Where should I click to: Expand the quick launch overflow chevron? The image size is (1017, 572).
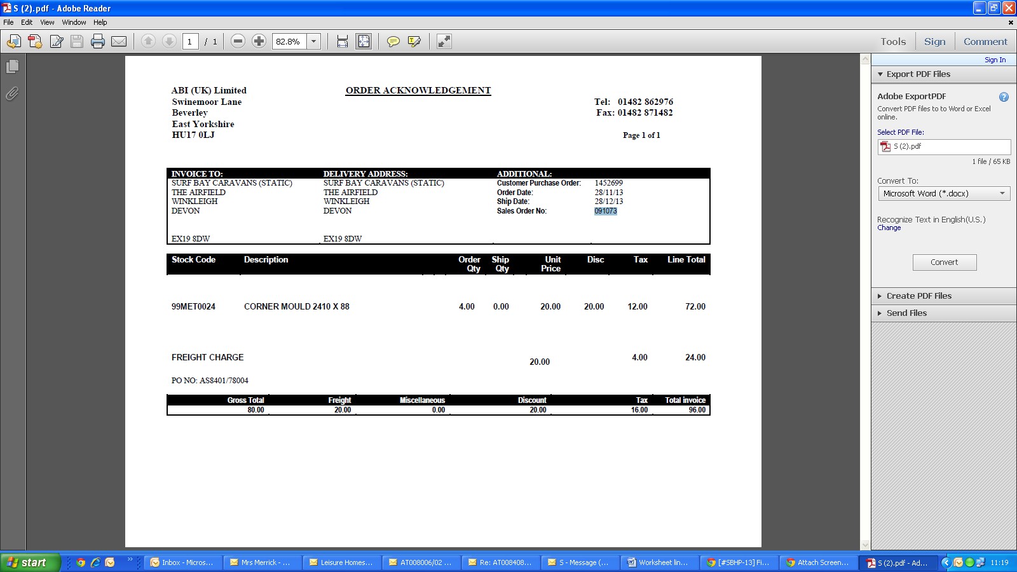click(130, 560)
